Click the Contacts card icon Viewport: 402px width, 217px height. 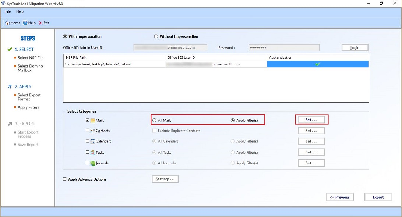click(93, 131)
